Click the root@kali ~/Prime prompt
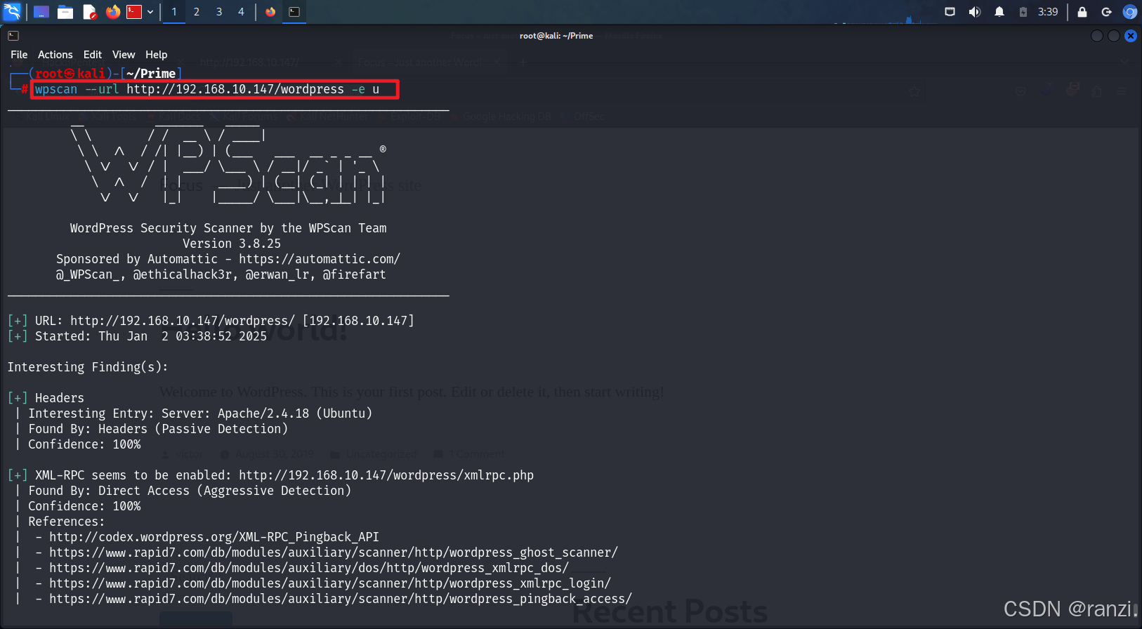 click(x=105, y=74)
